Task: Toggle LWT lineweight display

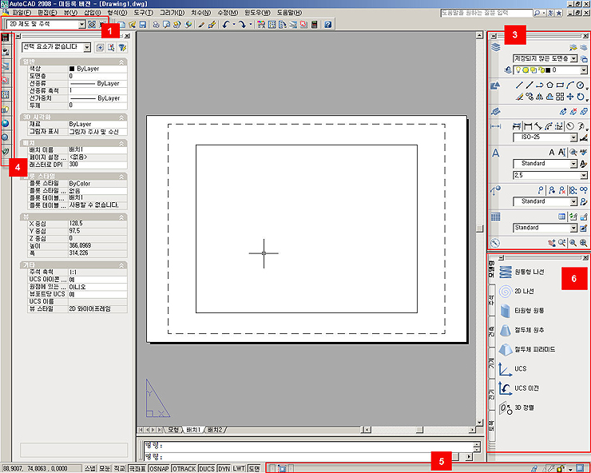Action: pyautogui.click(x=239, y=468)
